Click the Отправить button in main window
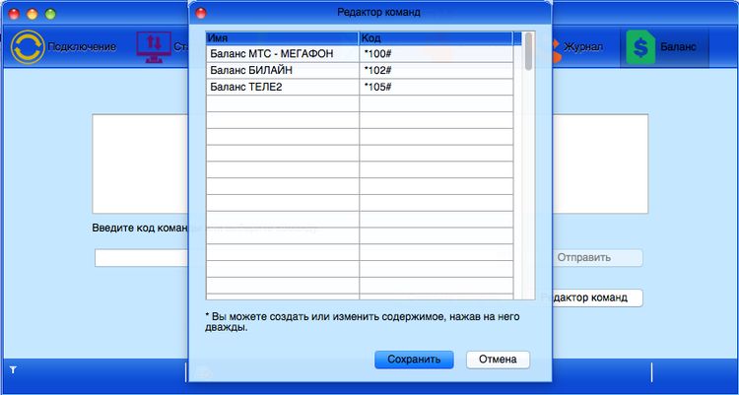Viewport: 739px width, 395px height. click(597, 258)
